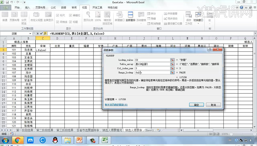This screenshot has width=257, height=146.
Task: Zoom to Selection icon
Action: point(107,18)
